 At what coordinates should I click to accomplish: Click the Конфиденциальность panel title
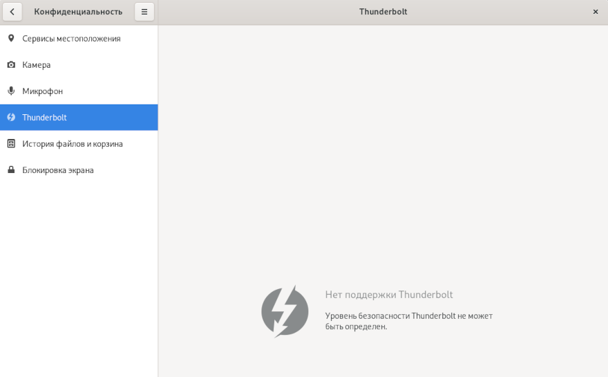tap(78, 12)
